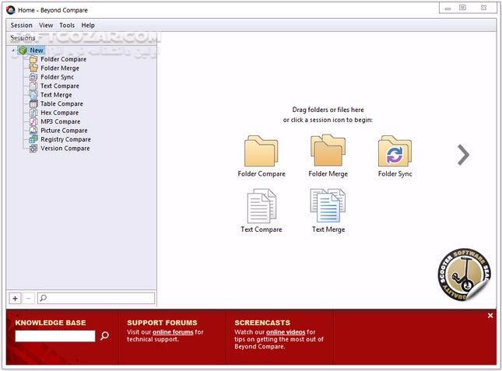Select Hex Compare in sessions tree

(59, 113)
